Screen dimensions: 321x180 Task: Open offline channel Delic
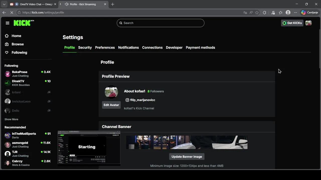tap(28, 110)
